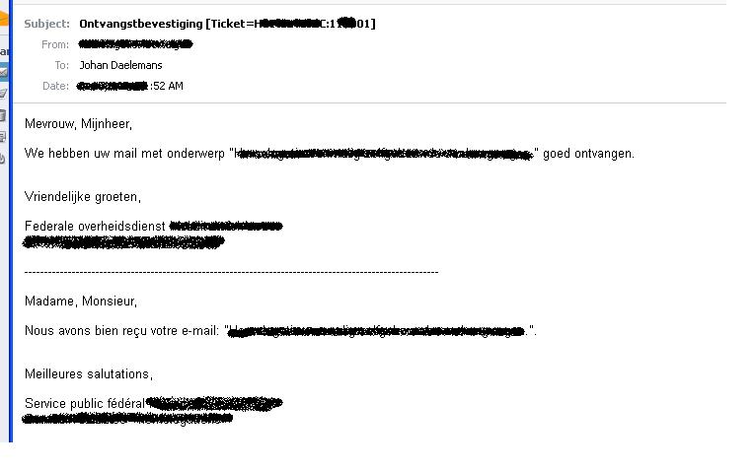Viewport: 756px width, 470px height.
Task: Click the "From:" header label
Action: 55,44
